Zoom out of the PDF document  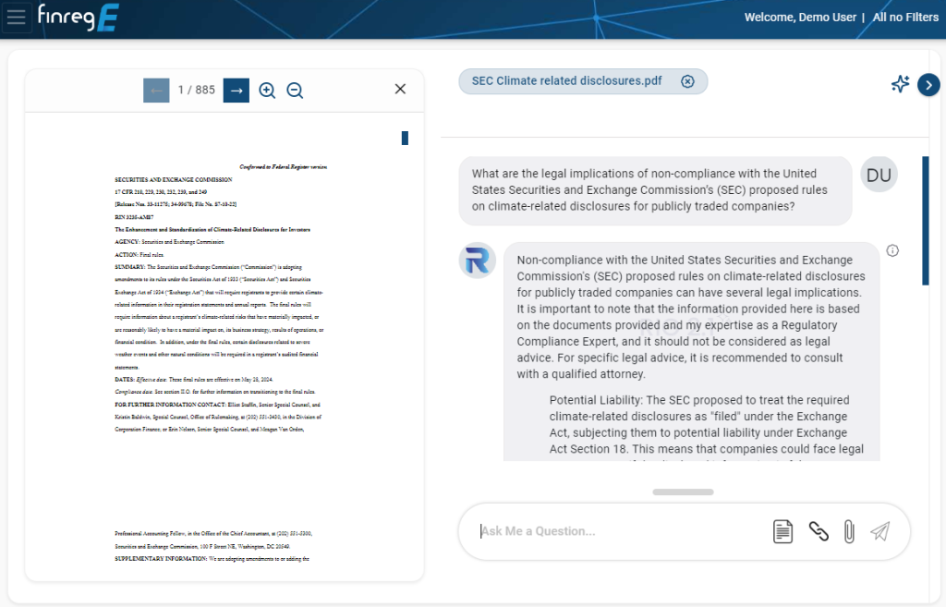point(295,90)
